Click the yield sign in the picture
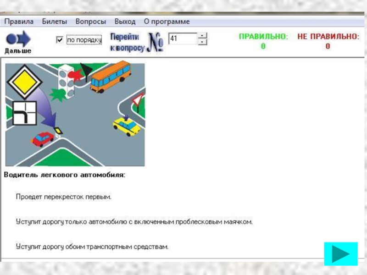Image resolution: width=367 pixels, height=275 pixels. 138,99
